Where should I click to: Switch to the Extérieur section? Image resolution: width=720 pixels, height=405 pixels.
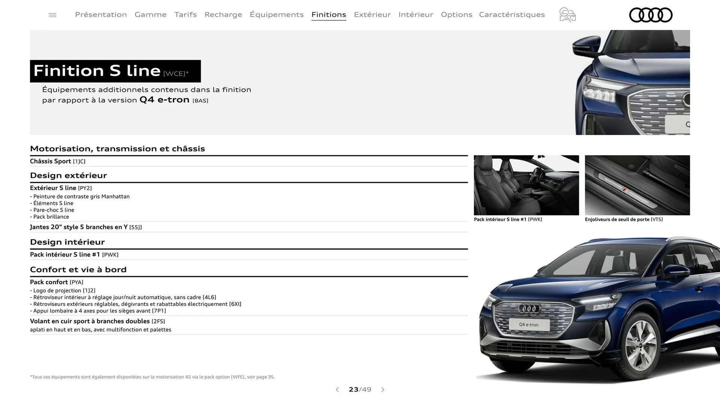click(372, 15)
